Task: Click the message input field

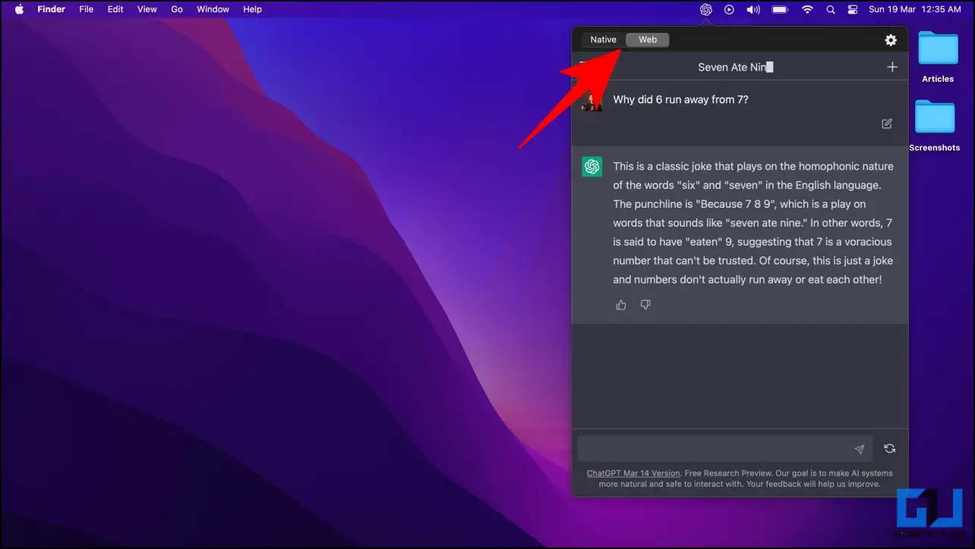Action: pos(725,449)
